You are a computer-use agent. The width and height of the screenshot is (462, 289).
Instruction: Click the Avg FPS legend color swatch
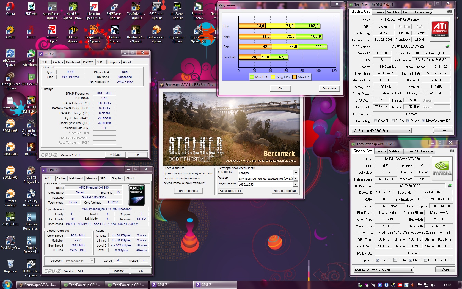273,77
